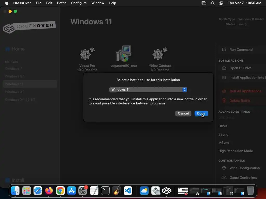266x199 pixels.
Task: Open the Apple menu
Action: click(7, 3)
